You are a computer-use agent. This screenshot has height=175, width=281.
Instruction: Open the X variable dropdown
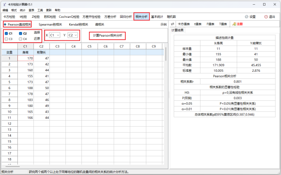(55, 35)
